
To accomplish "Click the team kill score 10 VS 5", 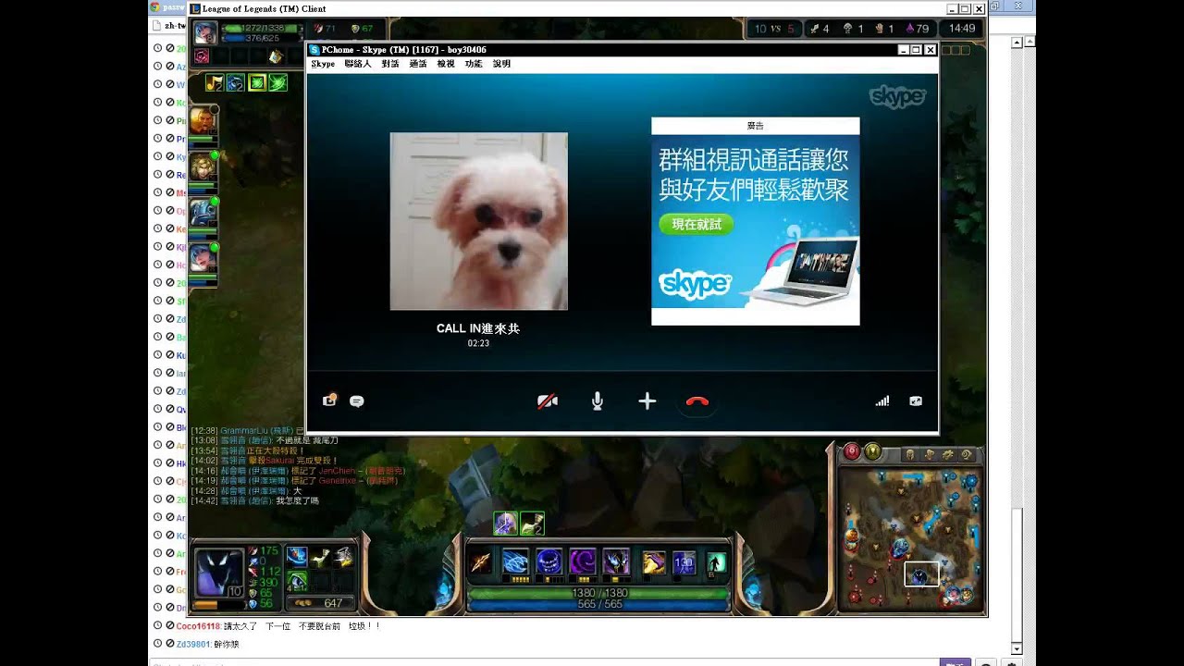I will (x=775, y=29).
